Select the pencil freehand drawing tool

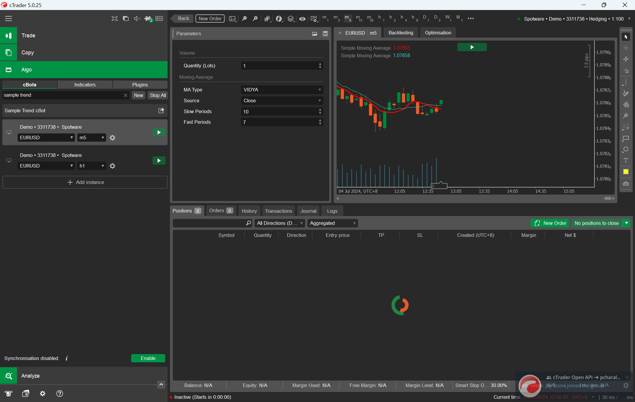coord(626,93)
